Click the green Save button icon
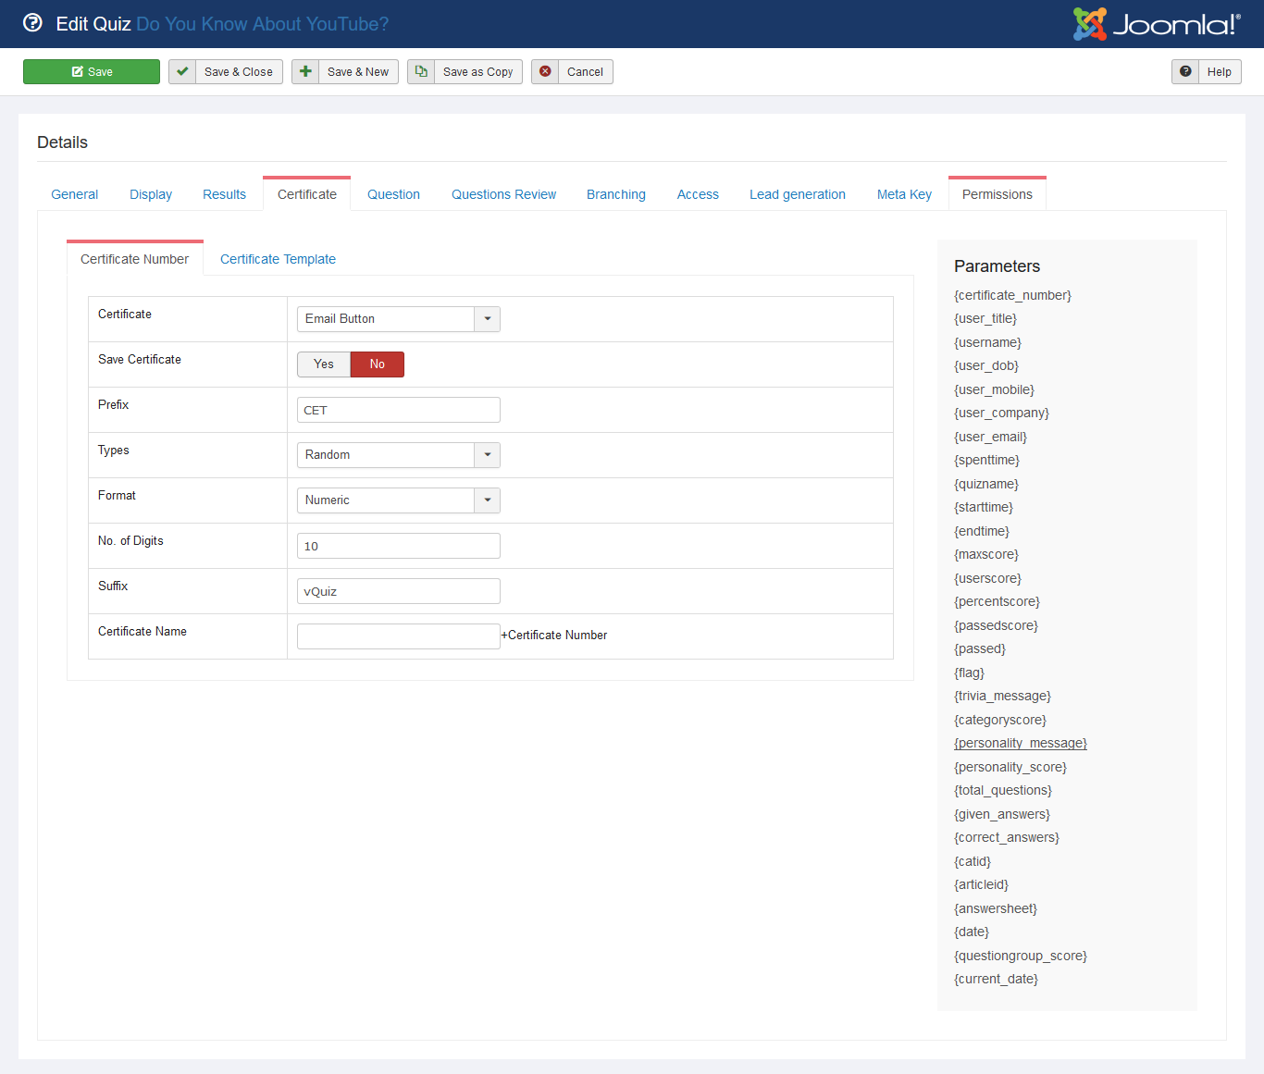This screenshot has height=1074, width=1264. pos(78,72)
